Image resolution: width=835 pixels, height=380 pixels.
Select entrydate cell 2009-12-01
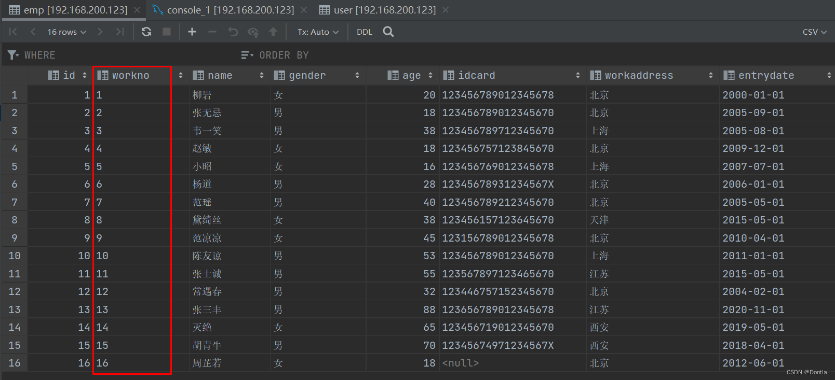tap(777, 148)
